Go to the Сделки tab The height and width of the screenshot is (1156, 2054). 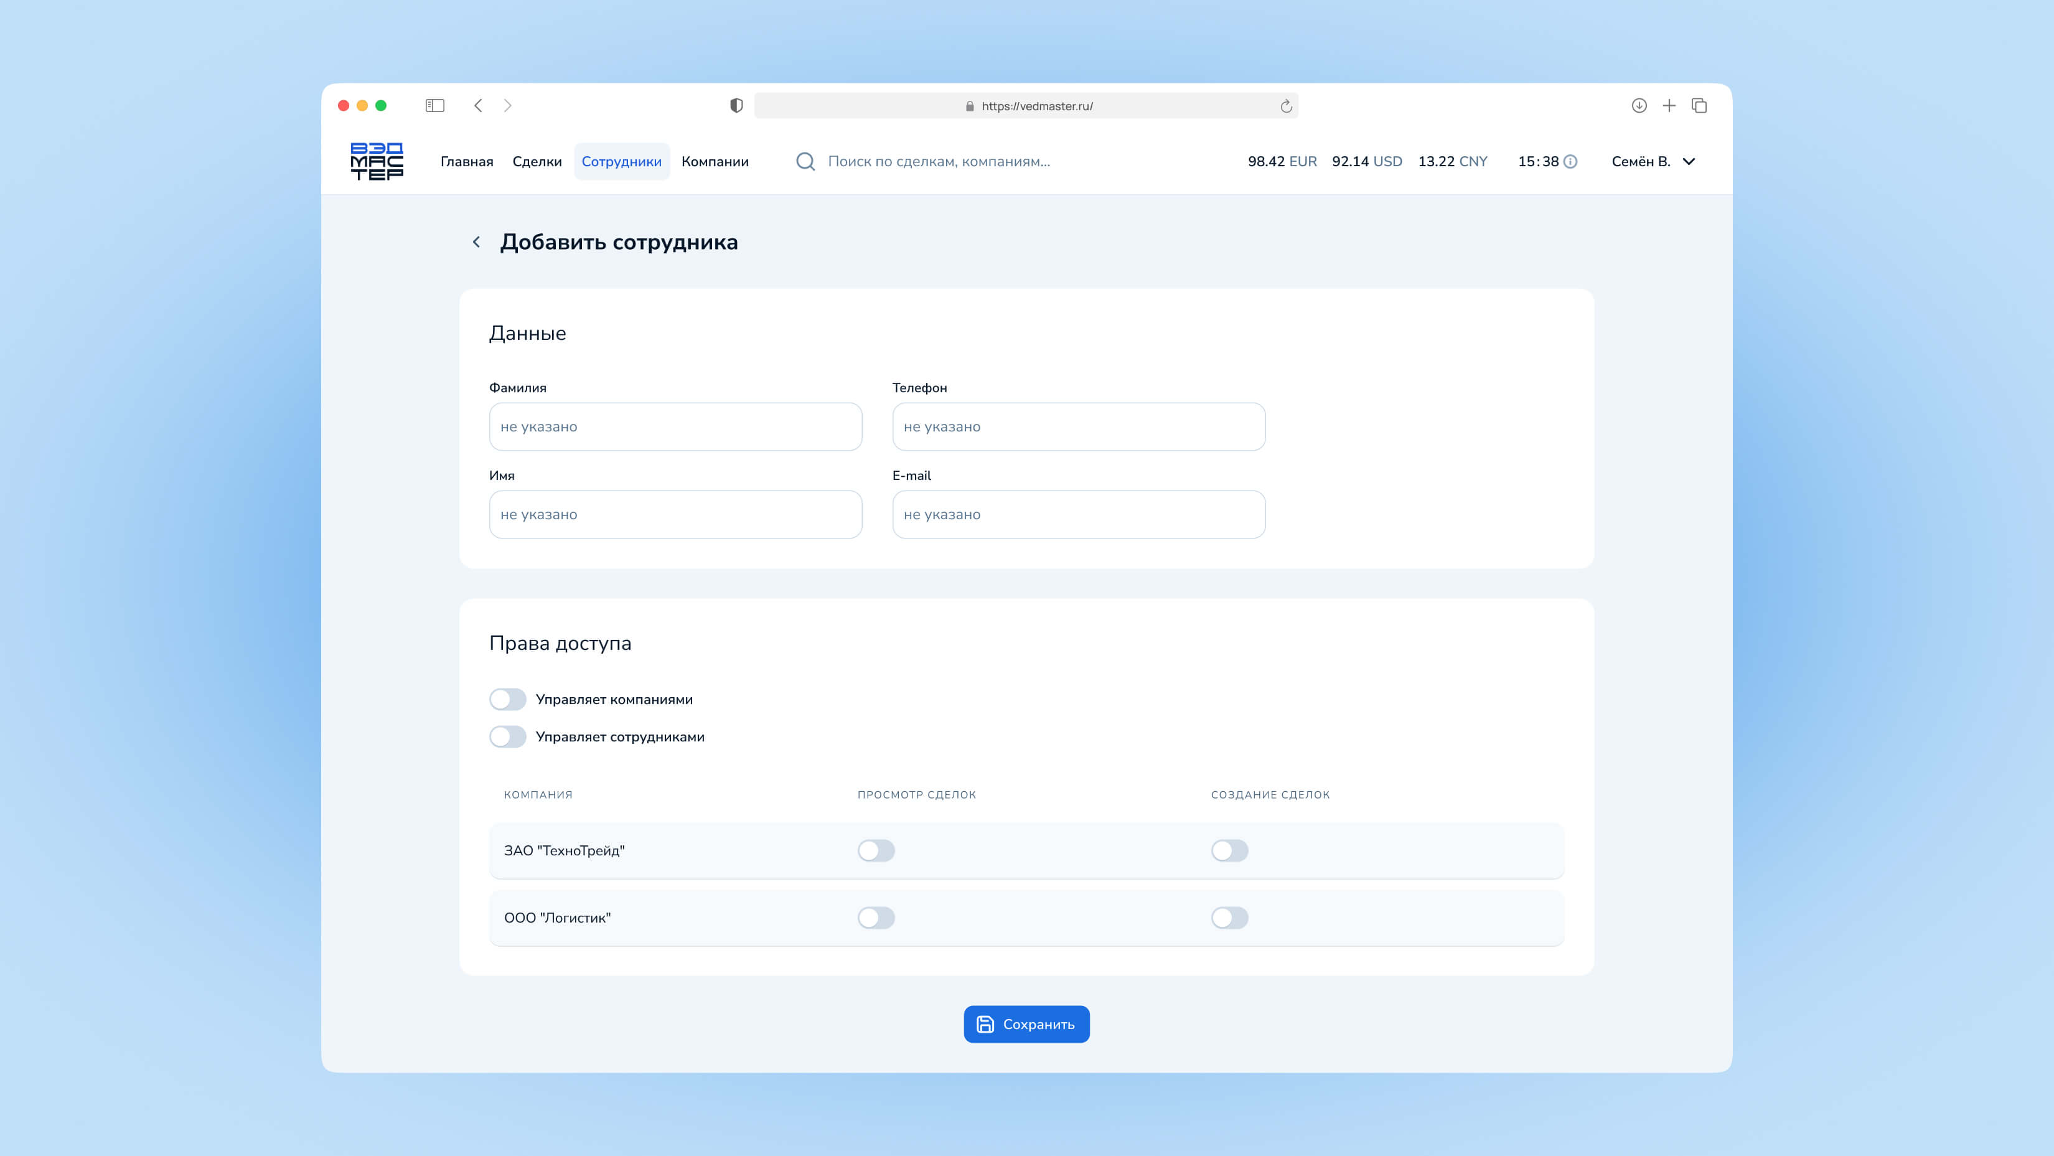537,162
